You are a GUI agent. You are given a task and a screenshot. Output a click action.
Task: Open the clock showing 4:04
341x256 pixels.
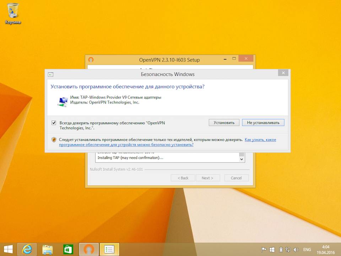pyautogui.click(x=326, y=250)
